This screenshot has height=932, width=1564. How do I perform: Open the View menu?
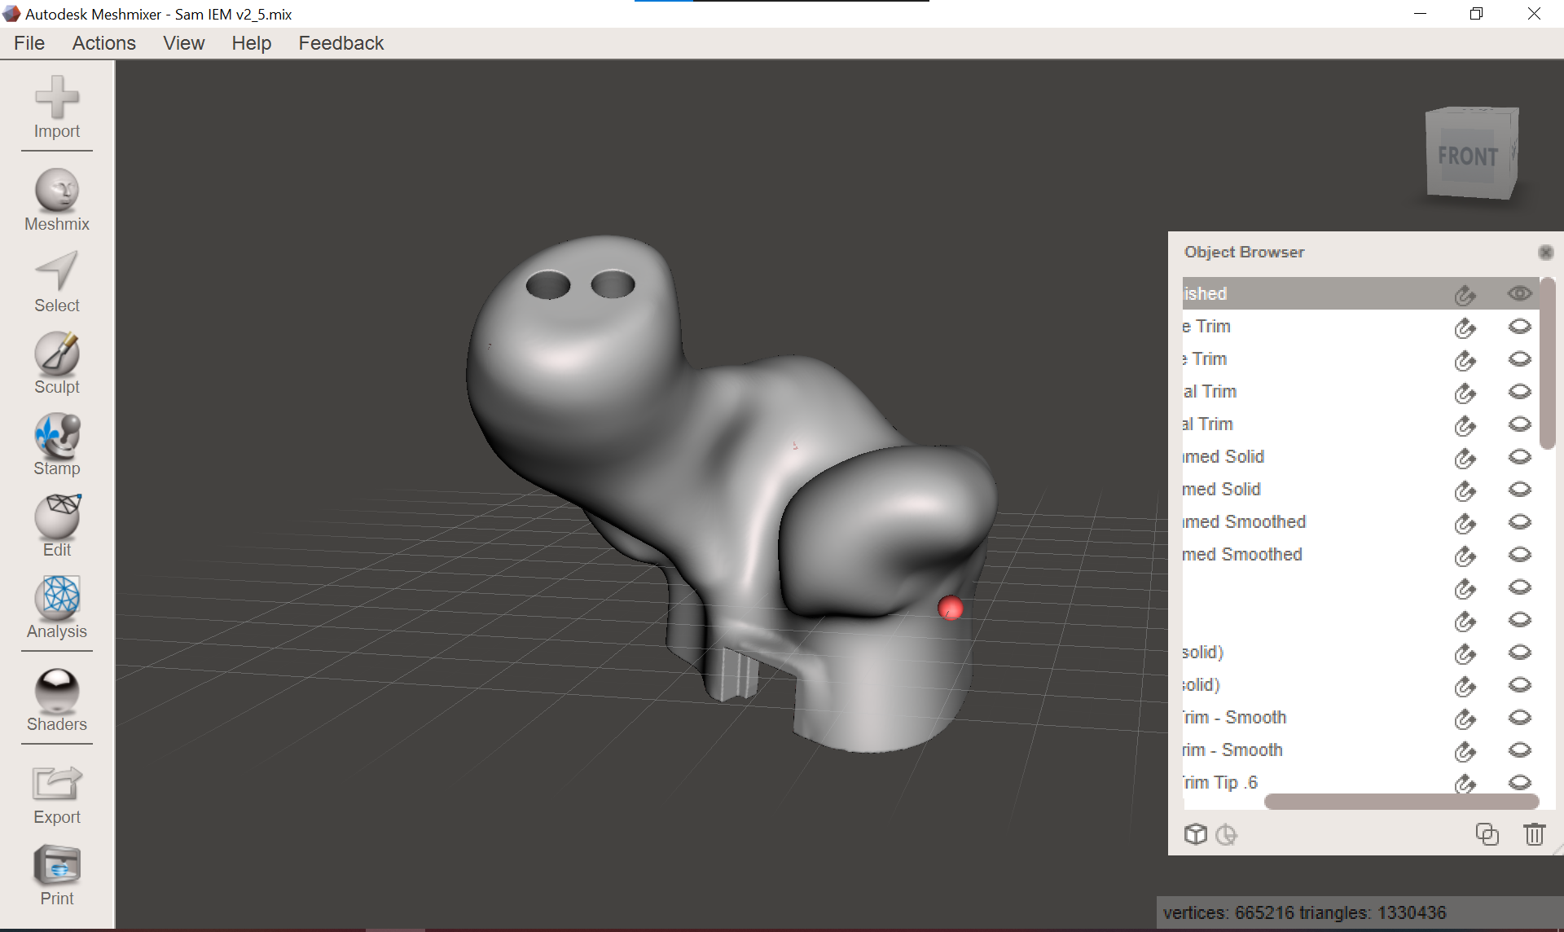183,43
